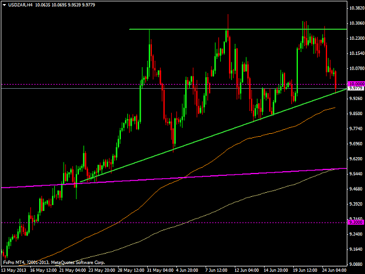Click time axis label 28 May 12:00
The height and width of the screenshot is (274, 365).
tap(131, 270)
